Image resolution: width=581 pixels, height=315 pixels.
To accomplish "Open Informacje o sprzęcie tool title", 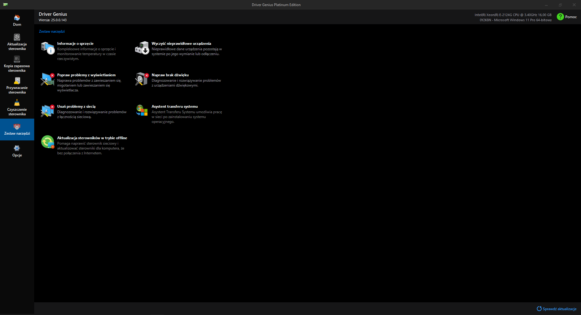I will 75,44.
